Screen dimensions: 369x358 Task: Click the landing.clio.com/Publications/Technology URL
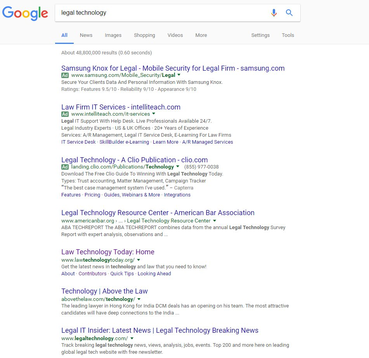[123, 167]
